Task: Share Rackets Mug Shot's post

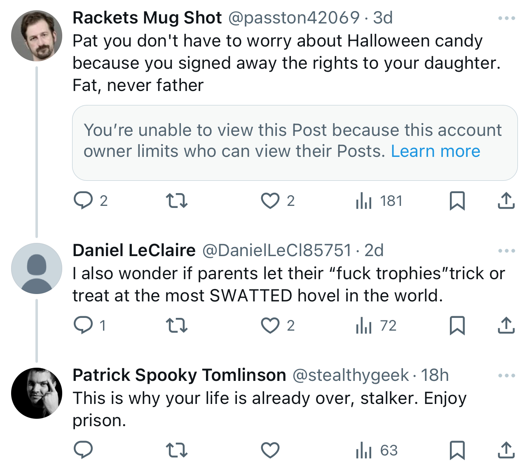Action: pyautogui.click(x=506, y=201)
